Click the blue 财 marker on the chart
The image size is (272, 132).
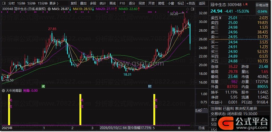(150, 86)
